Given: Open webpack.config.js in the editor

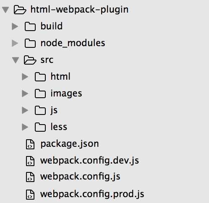Looking at the screenshot, I should (80, 177).
